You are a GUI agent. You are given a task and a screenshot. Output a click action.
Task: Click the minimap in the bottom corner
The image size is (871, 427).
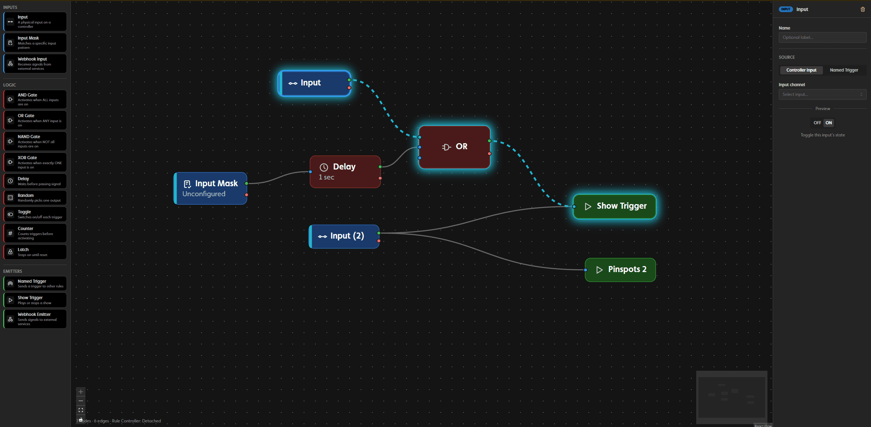pos(732,397)
